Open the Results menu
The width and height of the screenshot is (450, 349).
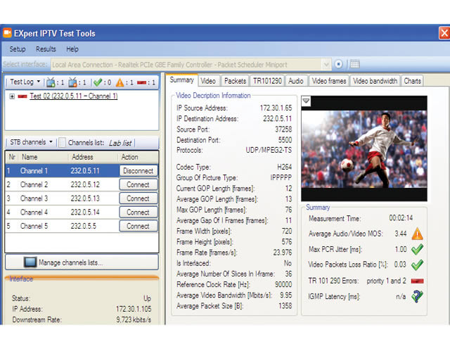[x=46, y=49]
